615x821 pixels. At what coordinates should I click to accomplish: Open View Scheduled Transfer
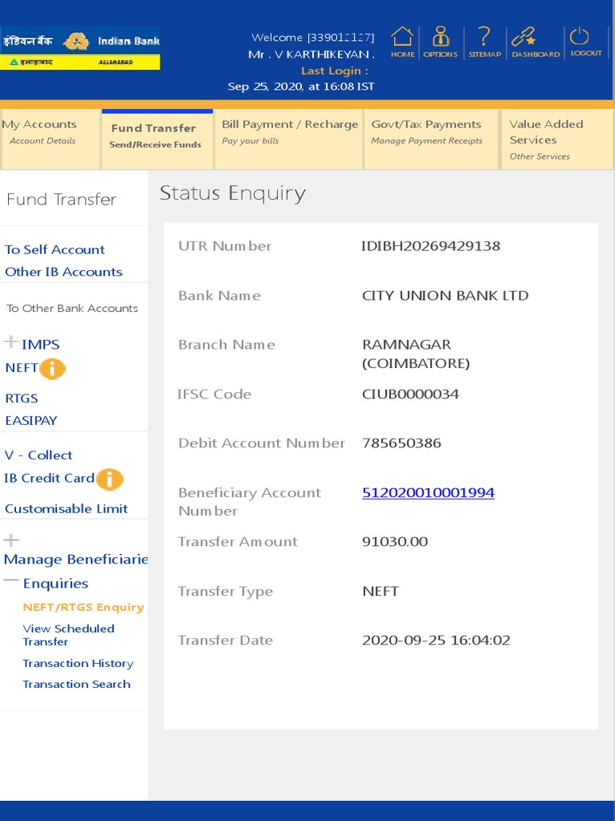[x=69, y=635]
